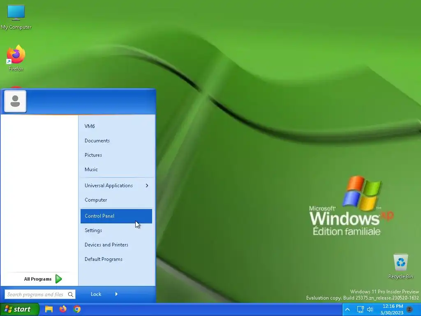Click the Search programs and files box
421x316 pixels.
pos(40,295)
